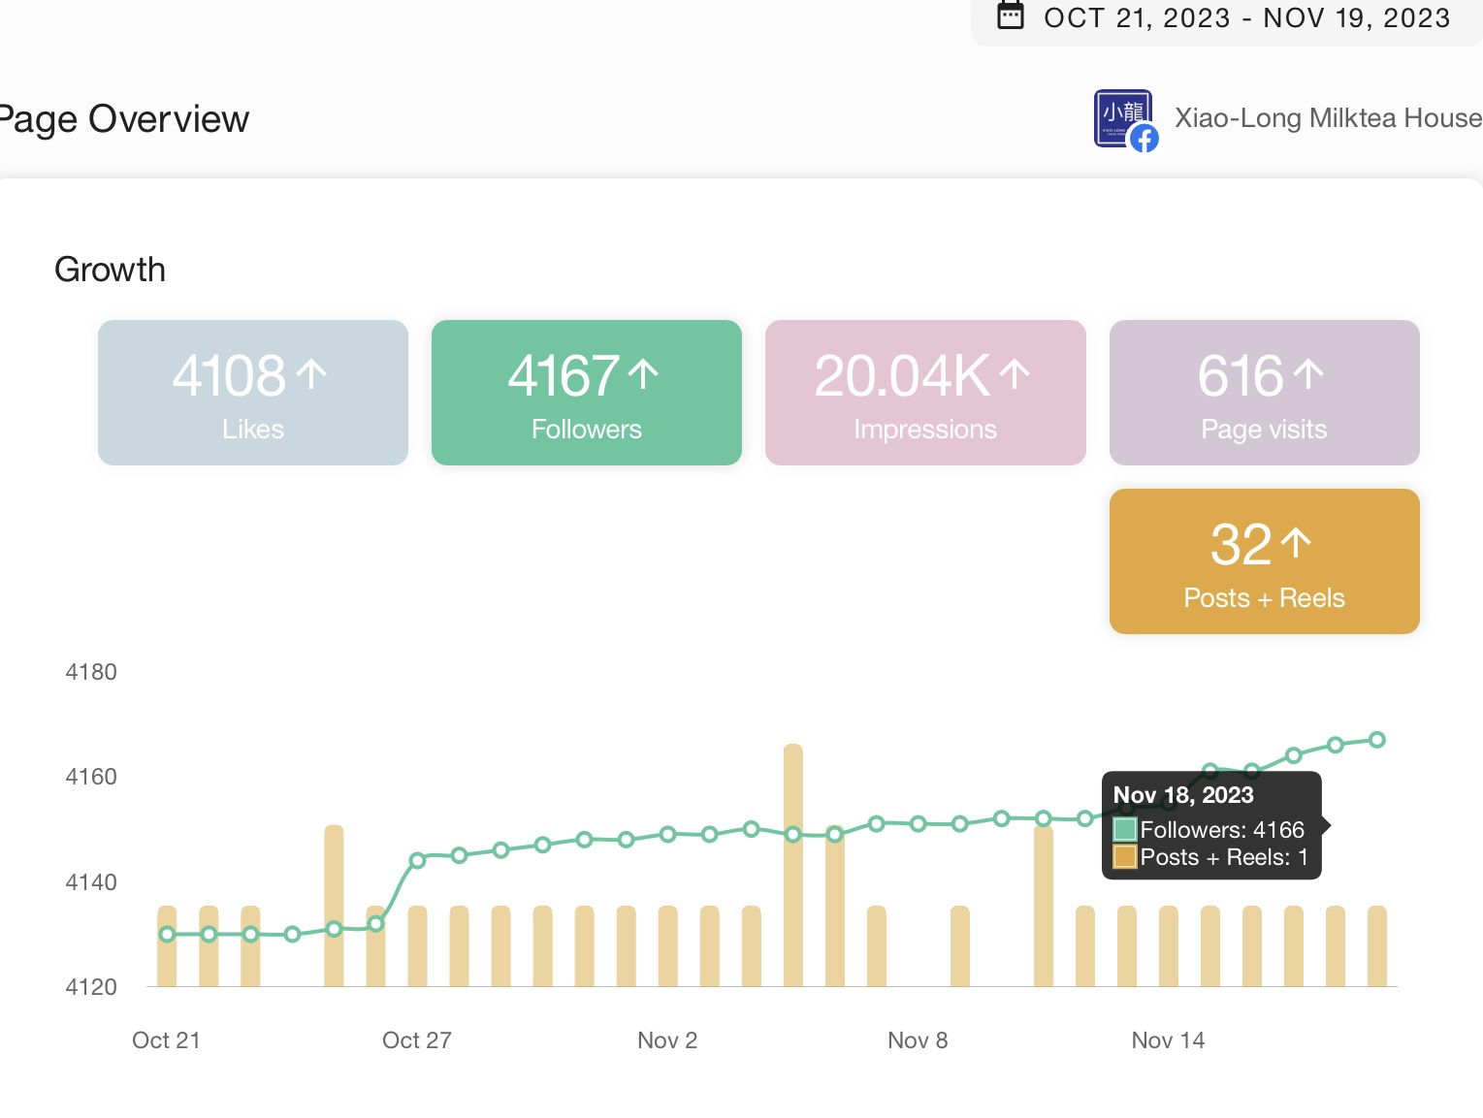Click the tallest posts bar in chart
The height and width of the screenshot is (1118, 1483).
(793, 863)
